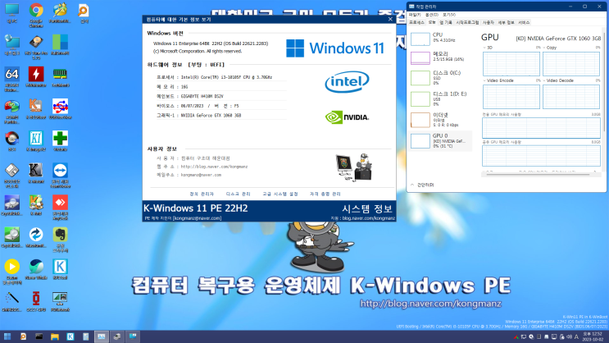Open the CrystalDiskInfo desktop icon
609x343 pixels.
pos(11,205)
